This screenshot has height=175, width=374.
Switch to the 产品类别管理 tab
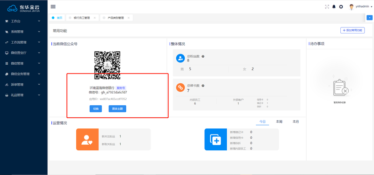click(x=115, y=18)
